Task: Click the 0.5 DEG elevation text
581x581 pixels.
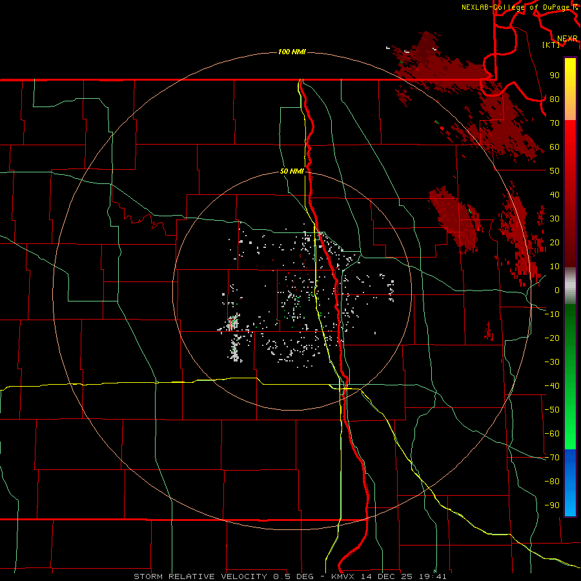Action: click(294, 576)
